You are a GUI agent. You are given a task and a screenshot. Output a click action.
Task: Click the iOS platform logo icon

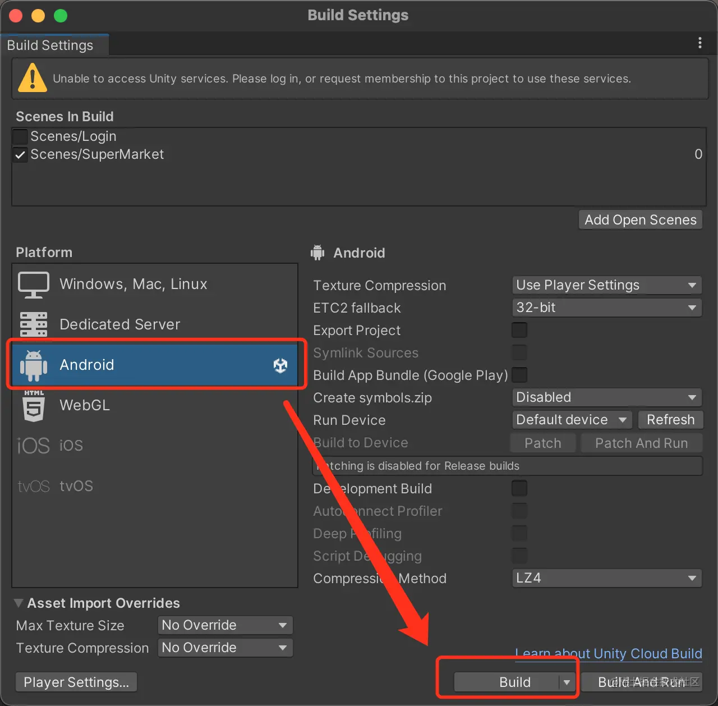[x=34, y=446]
